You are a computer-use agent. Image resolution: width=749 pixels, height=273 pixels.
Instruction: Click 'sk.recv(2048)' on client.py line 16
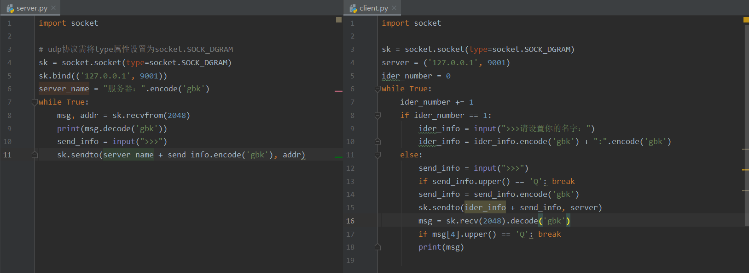pyautogui.click(x=476, y=221)
